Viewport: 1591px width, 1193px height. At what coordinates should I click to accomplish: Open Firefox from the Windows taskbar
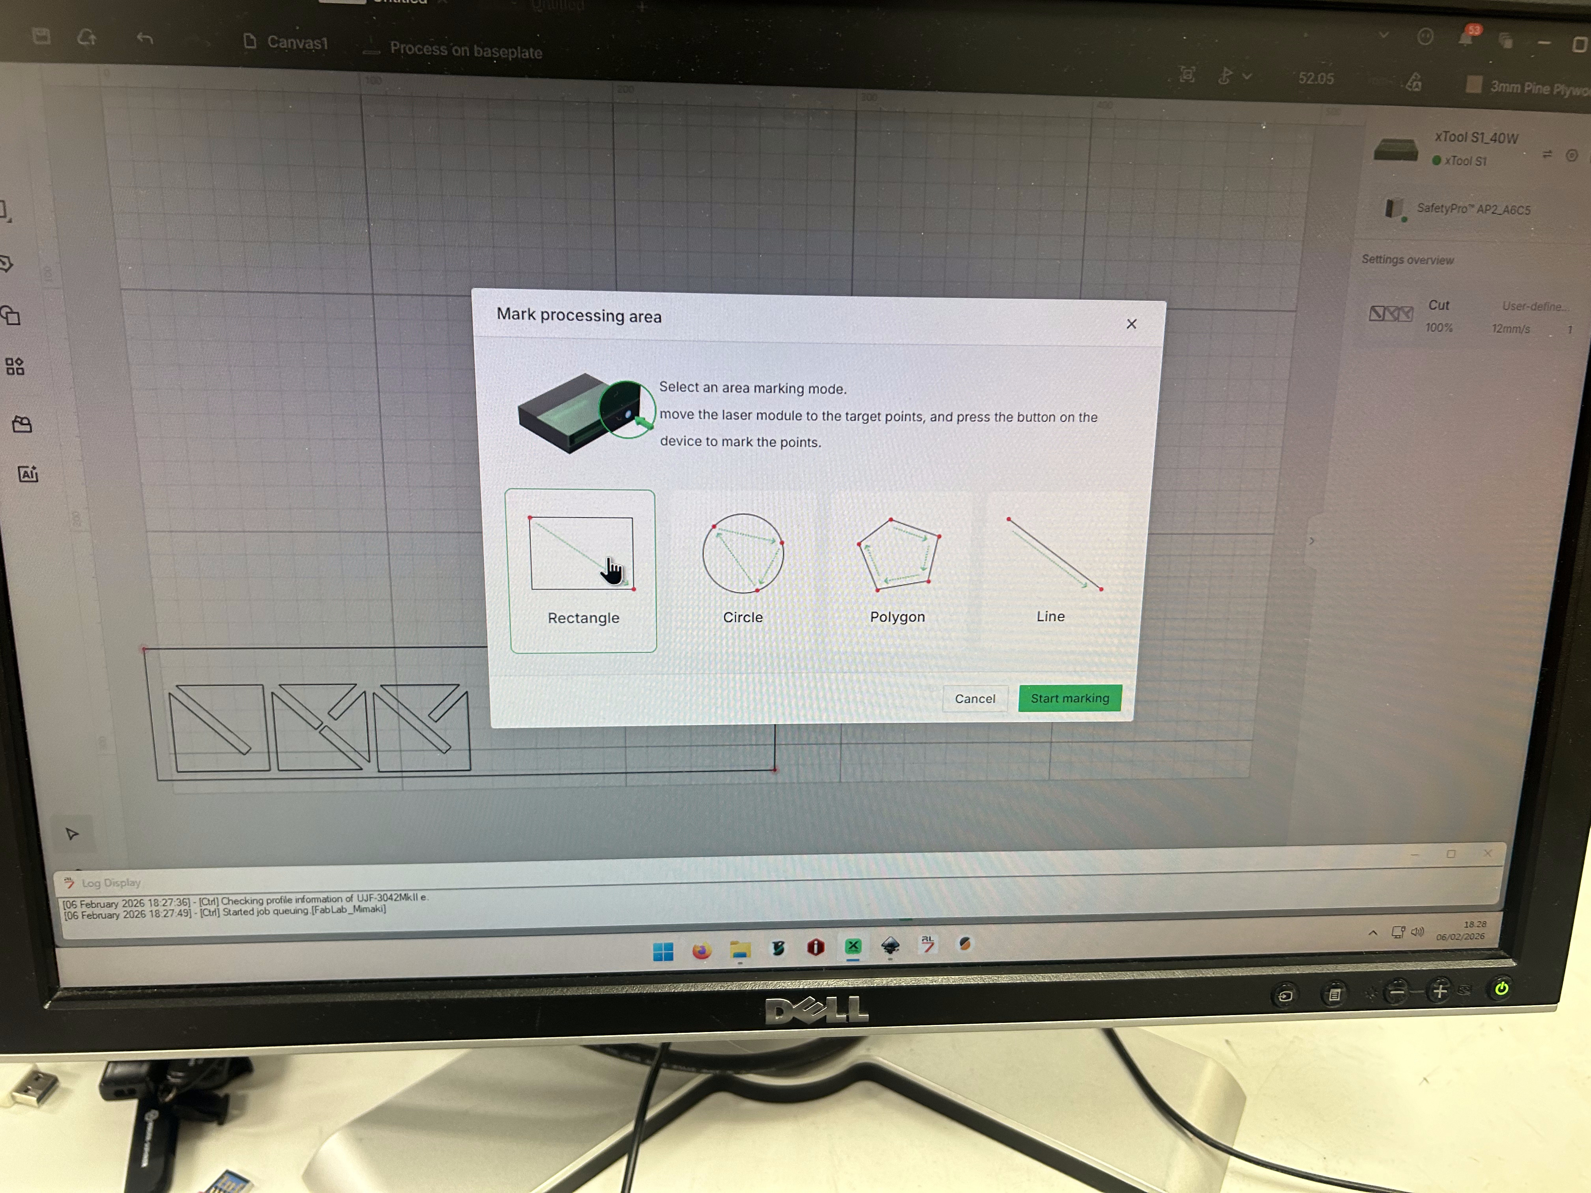(x=701, y=951)
